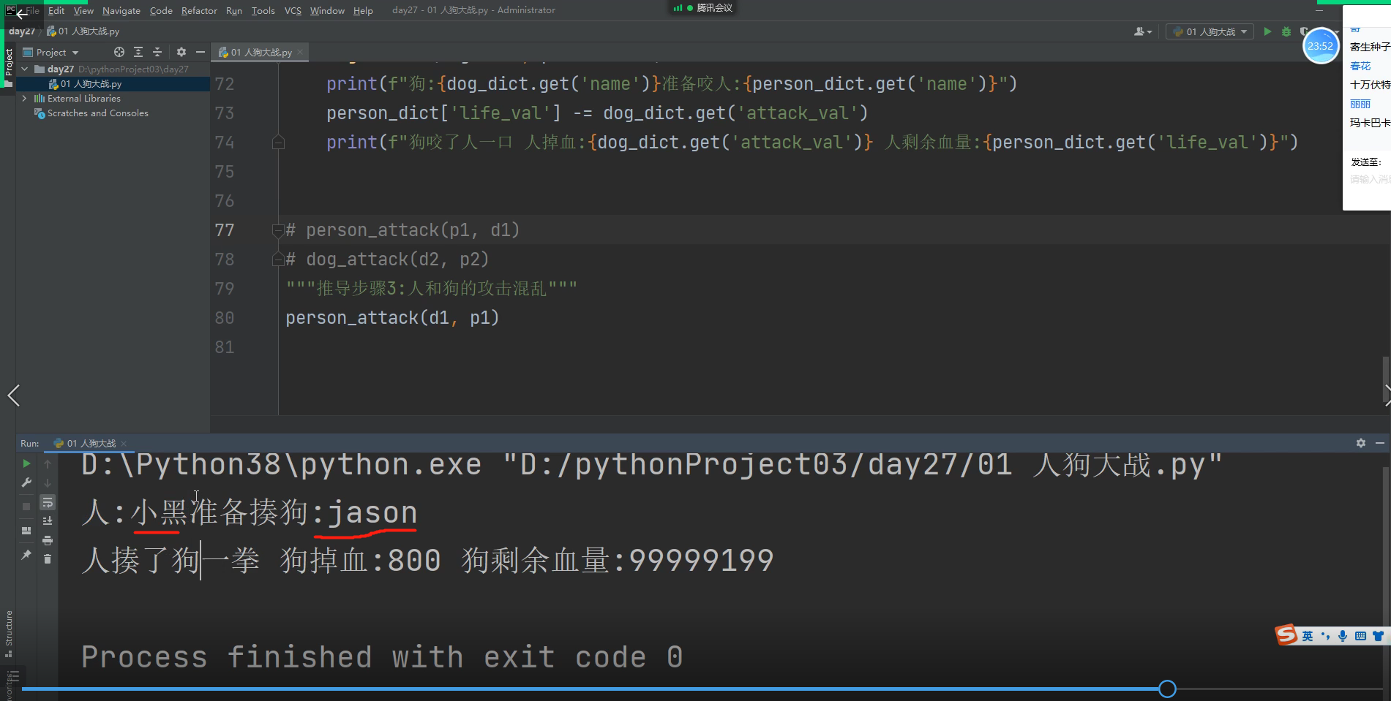The width and height of the screenshot is (1391, 701).
Task: Click the previous arrow on the left edge
Action: [x=13, y=395]
